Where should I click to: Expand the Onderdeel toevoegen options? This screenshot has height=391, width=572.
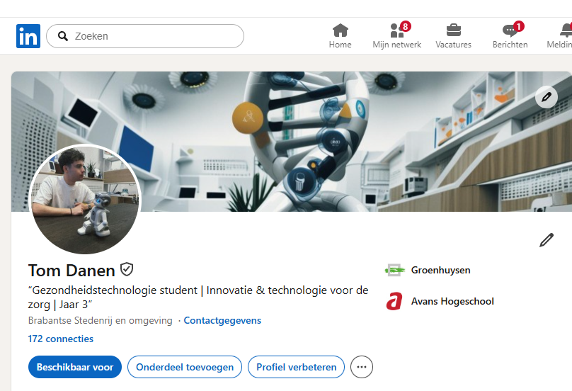coord(185,367)
